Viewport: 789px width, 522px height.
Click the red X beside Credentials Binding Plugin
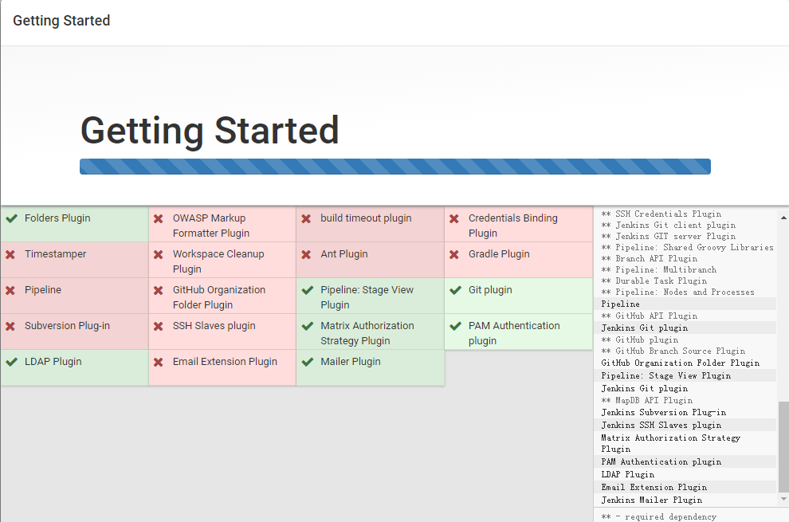454,218
